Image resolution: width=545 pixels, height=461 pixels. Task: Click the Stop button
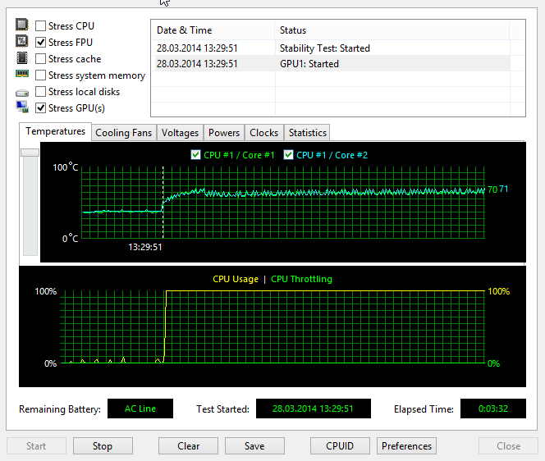[x=103, y=446]
